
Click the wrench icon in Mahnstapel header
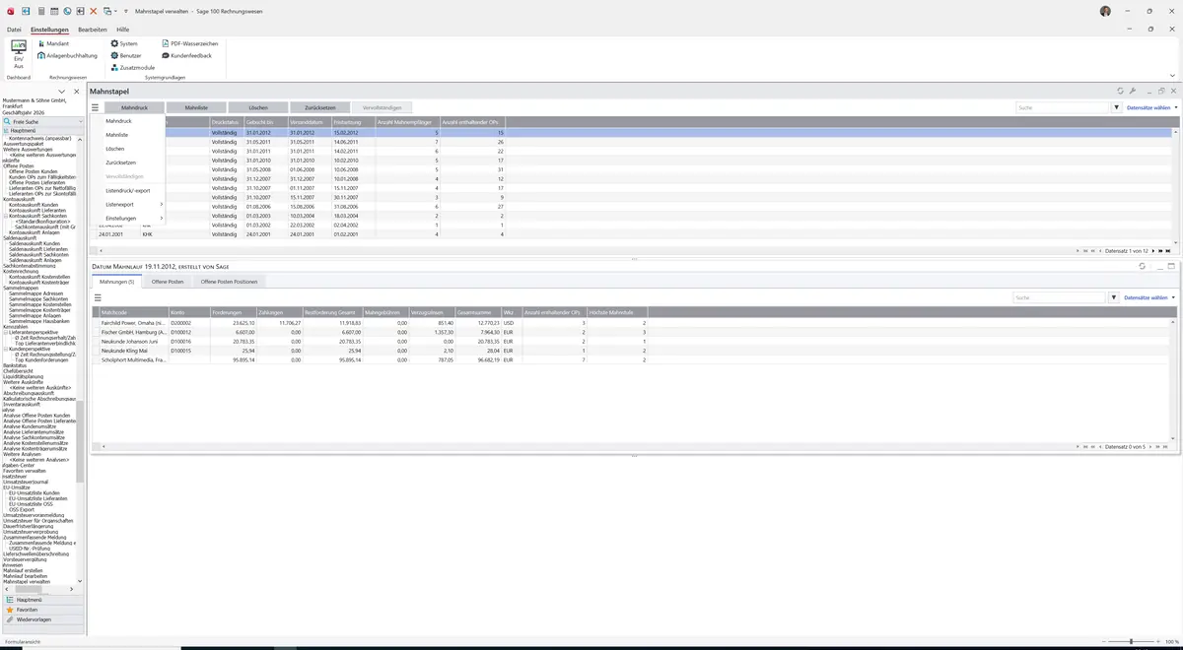1133,91
